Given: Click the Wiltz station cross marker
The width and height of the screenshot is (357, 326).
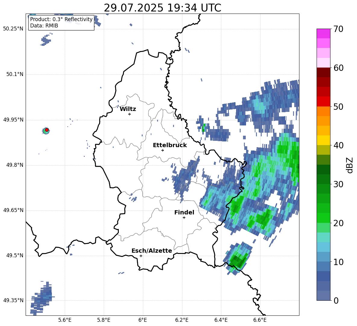Looking at the screenshot, I should pos(129,114).
